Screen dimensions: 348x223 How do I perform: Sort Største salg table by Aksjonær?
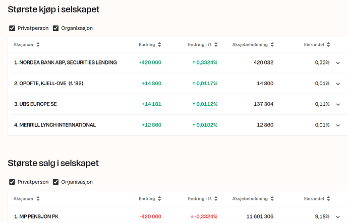26,199
